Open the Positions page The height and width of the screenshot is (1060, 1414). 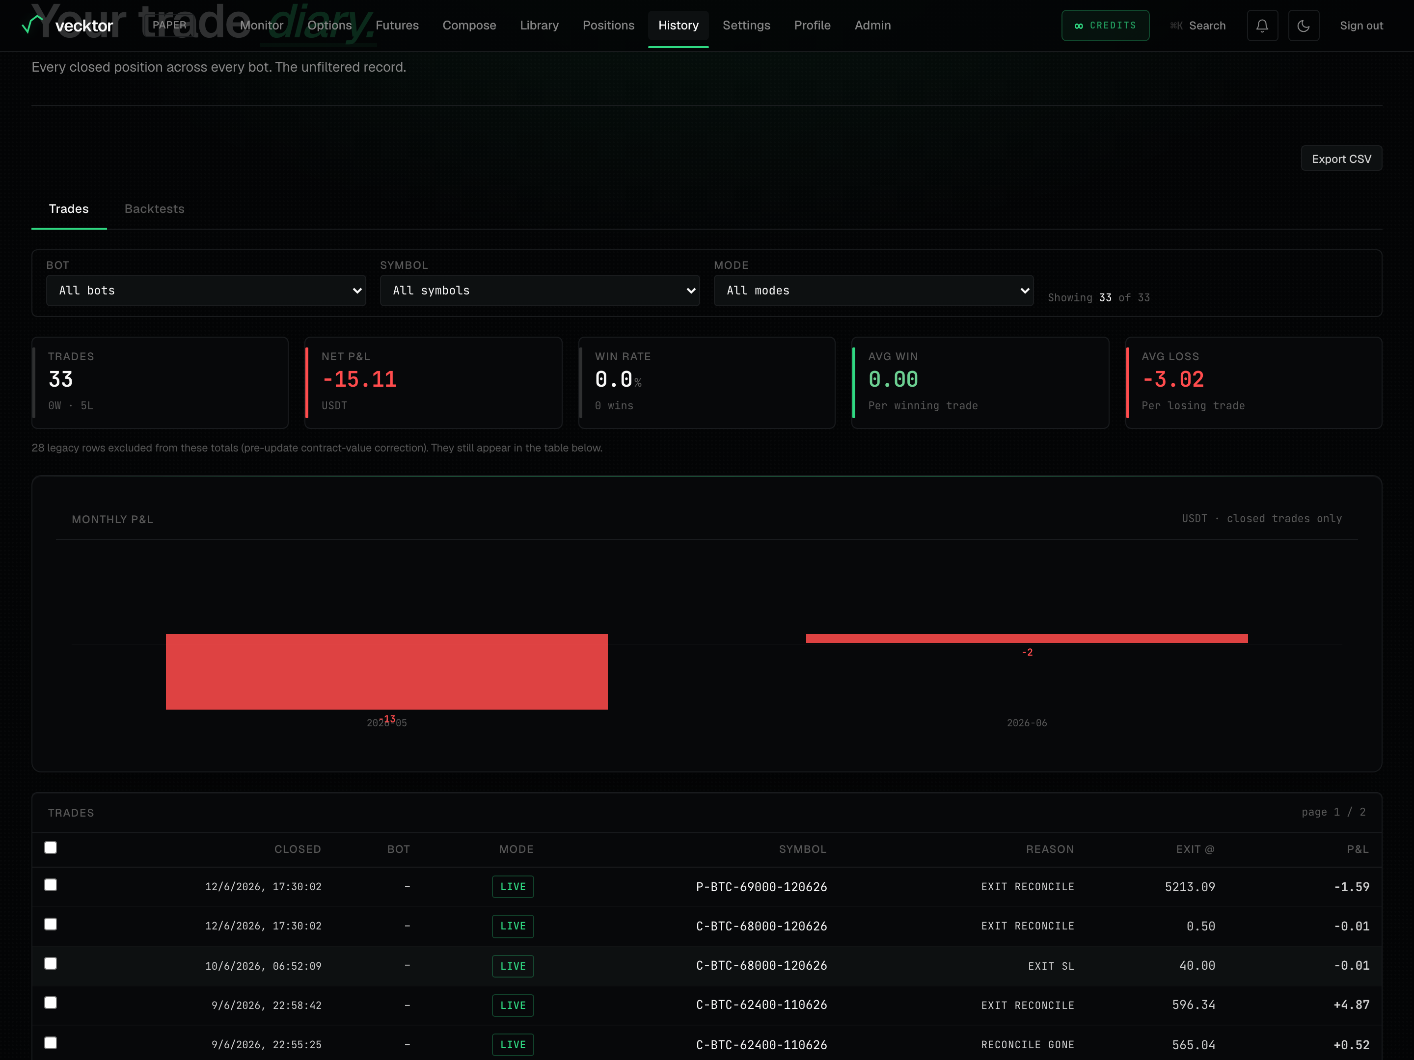608,26
